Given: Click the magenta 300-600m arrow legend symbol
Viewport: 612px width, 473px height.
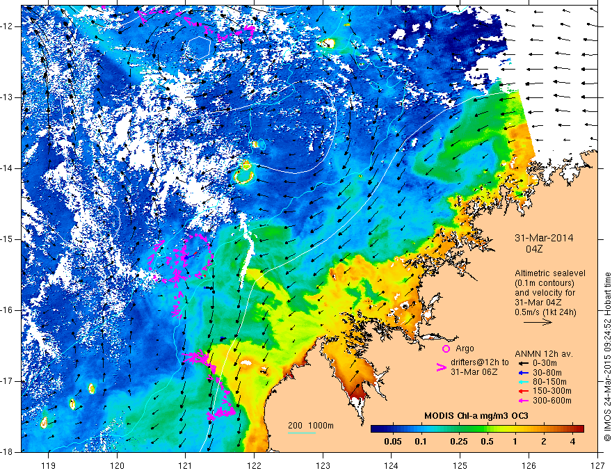Looking at the screenshot, I should pyautogui.click(x=522, y=401).
